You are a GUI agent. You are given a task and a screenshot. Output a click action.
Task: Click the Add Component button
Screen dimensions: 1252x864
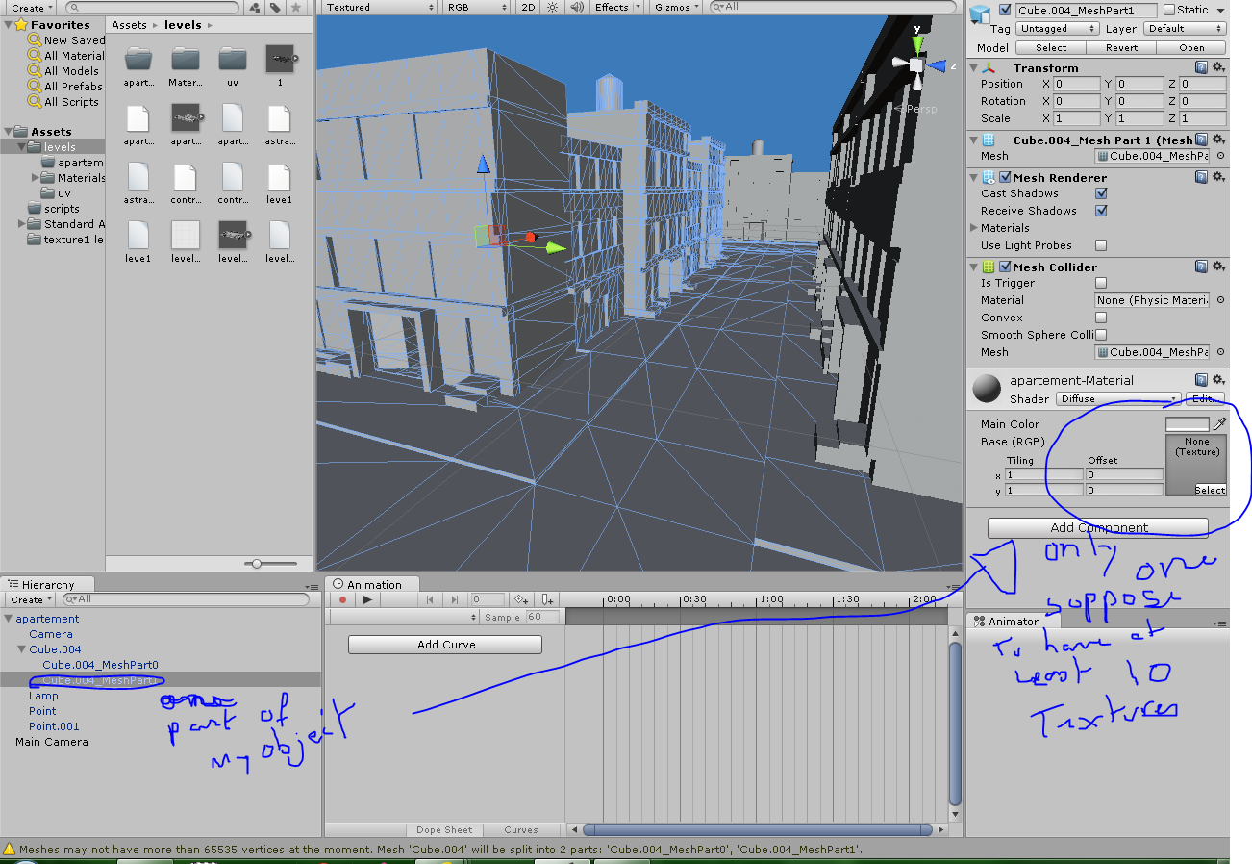(1097, 527)
